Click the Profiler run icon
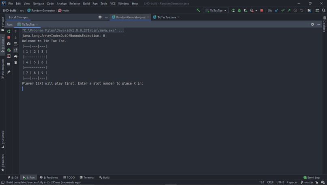This screenshot has height=185, width=327. click(252, 11)
